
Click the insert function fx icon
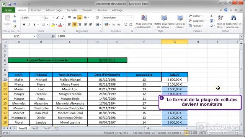point(53,36)
